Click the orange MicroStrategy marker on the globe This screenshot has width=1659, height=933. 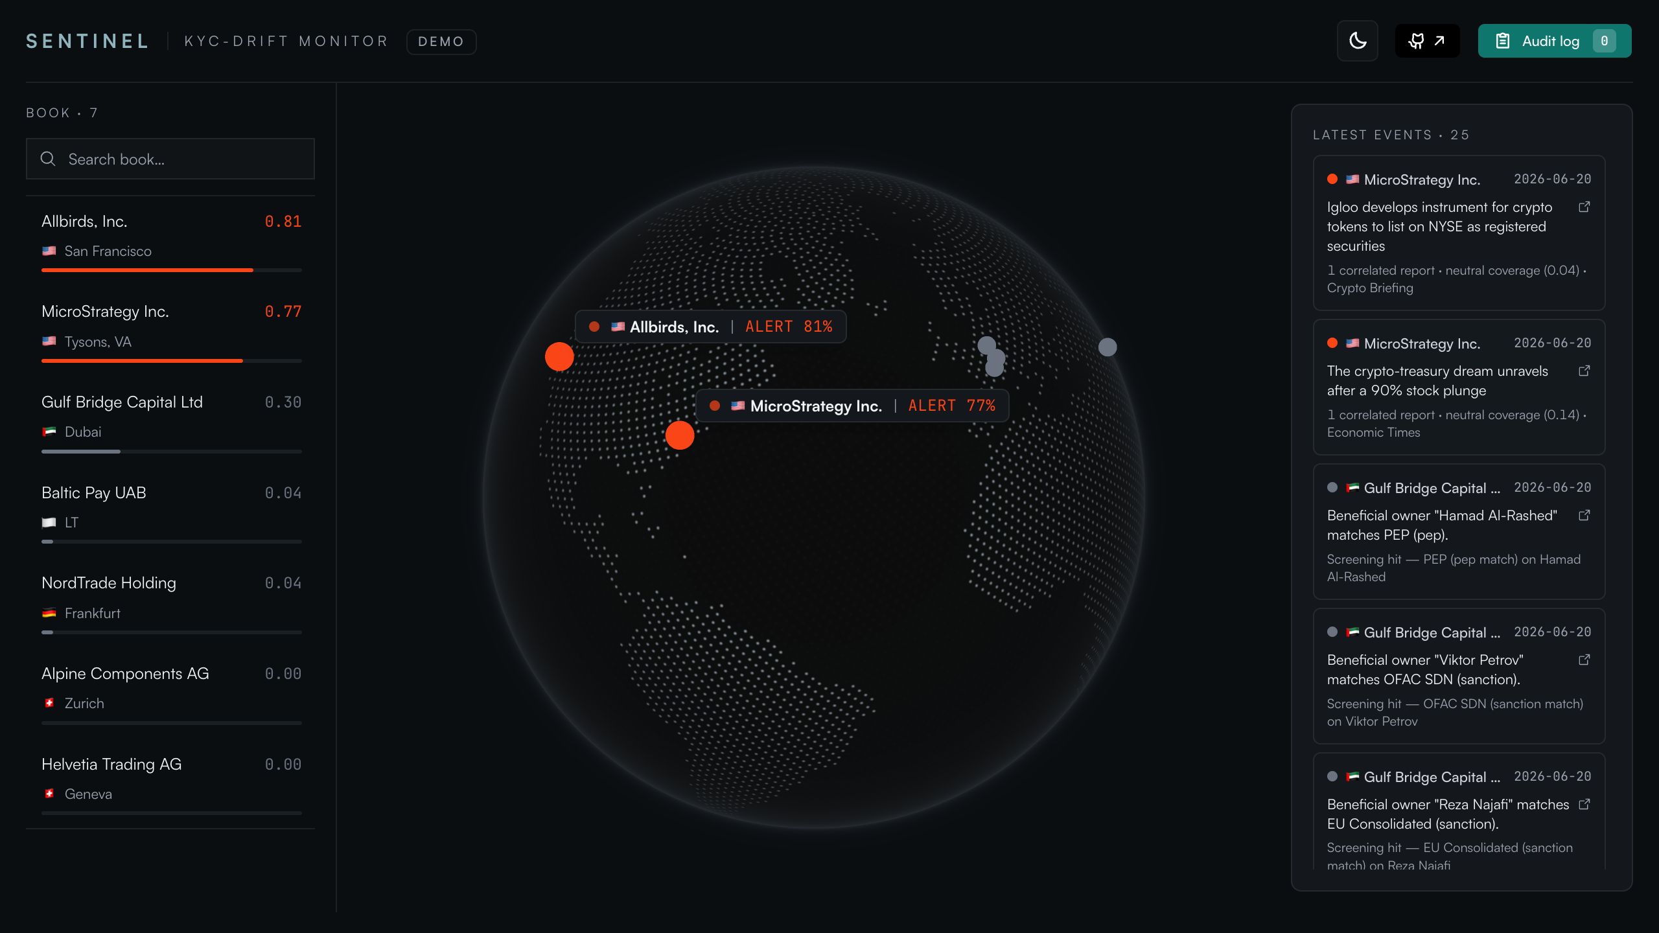coord(680,435)
